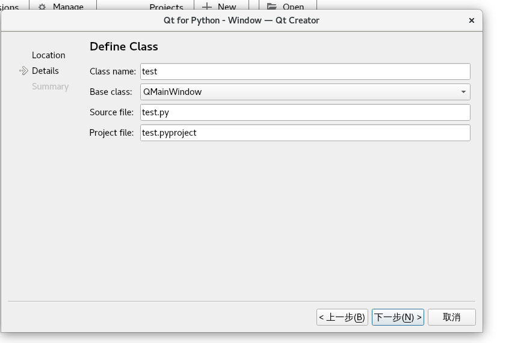Click the Manage button behind the dialog

(63, 5)
